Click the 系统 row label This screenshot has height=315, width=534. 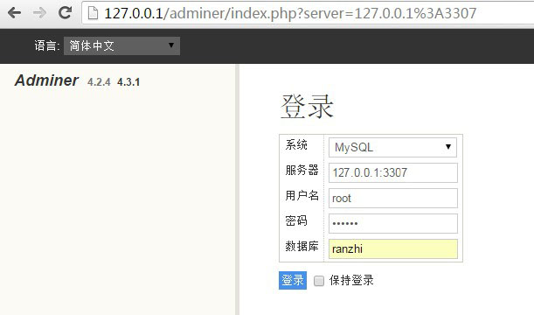296,144
